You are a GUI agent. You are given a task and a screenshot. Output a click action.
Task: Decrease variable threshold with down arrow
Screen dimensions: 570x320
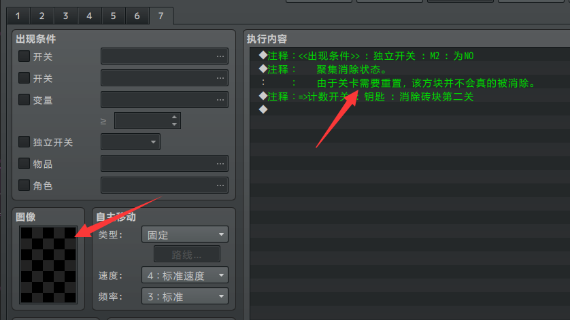point(175,124)
